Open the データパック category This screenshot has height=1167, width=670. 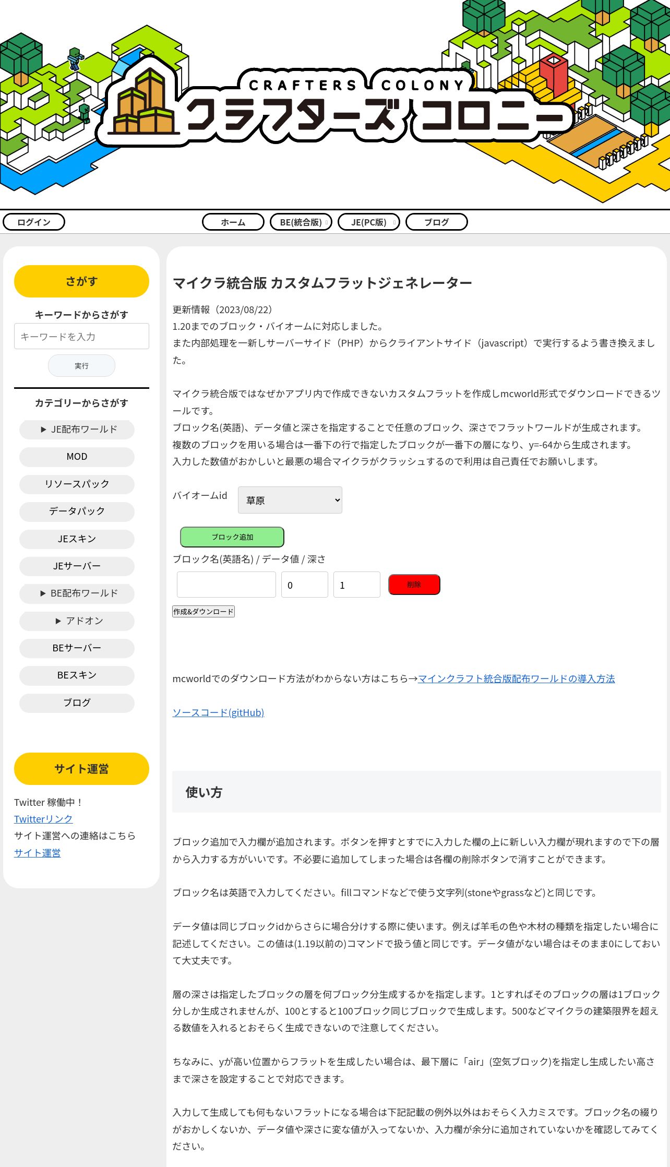tap(77, 511)
